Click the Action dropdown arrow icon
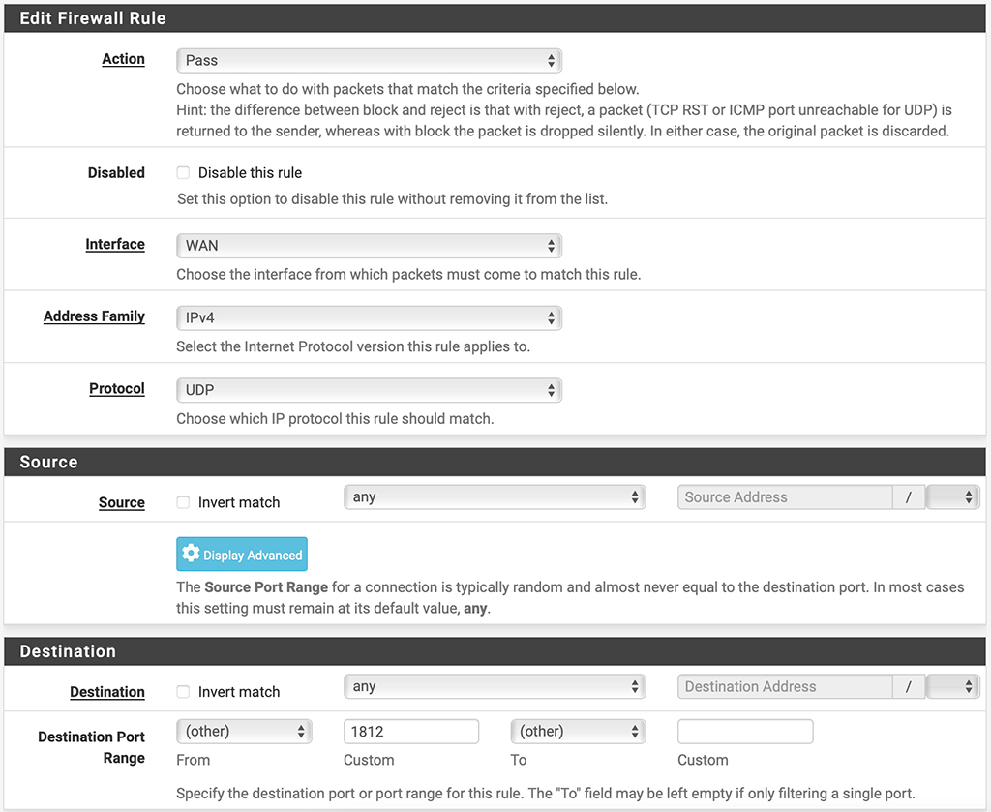The height and width of the screenshot is (812, 991). [552, 60]
